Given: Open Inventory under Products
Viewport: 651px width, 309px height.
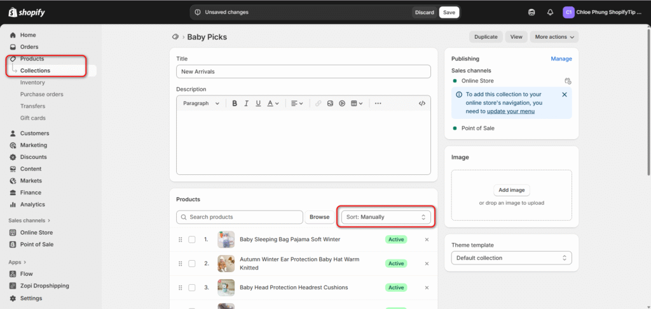Looking at the screenshot, I should pos(32,83).
